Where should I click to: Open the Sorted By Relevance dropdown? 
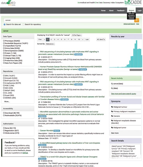click(50, 44)
